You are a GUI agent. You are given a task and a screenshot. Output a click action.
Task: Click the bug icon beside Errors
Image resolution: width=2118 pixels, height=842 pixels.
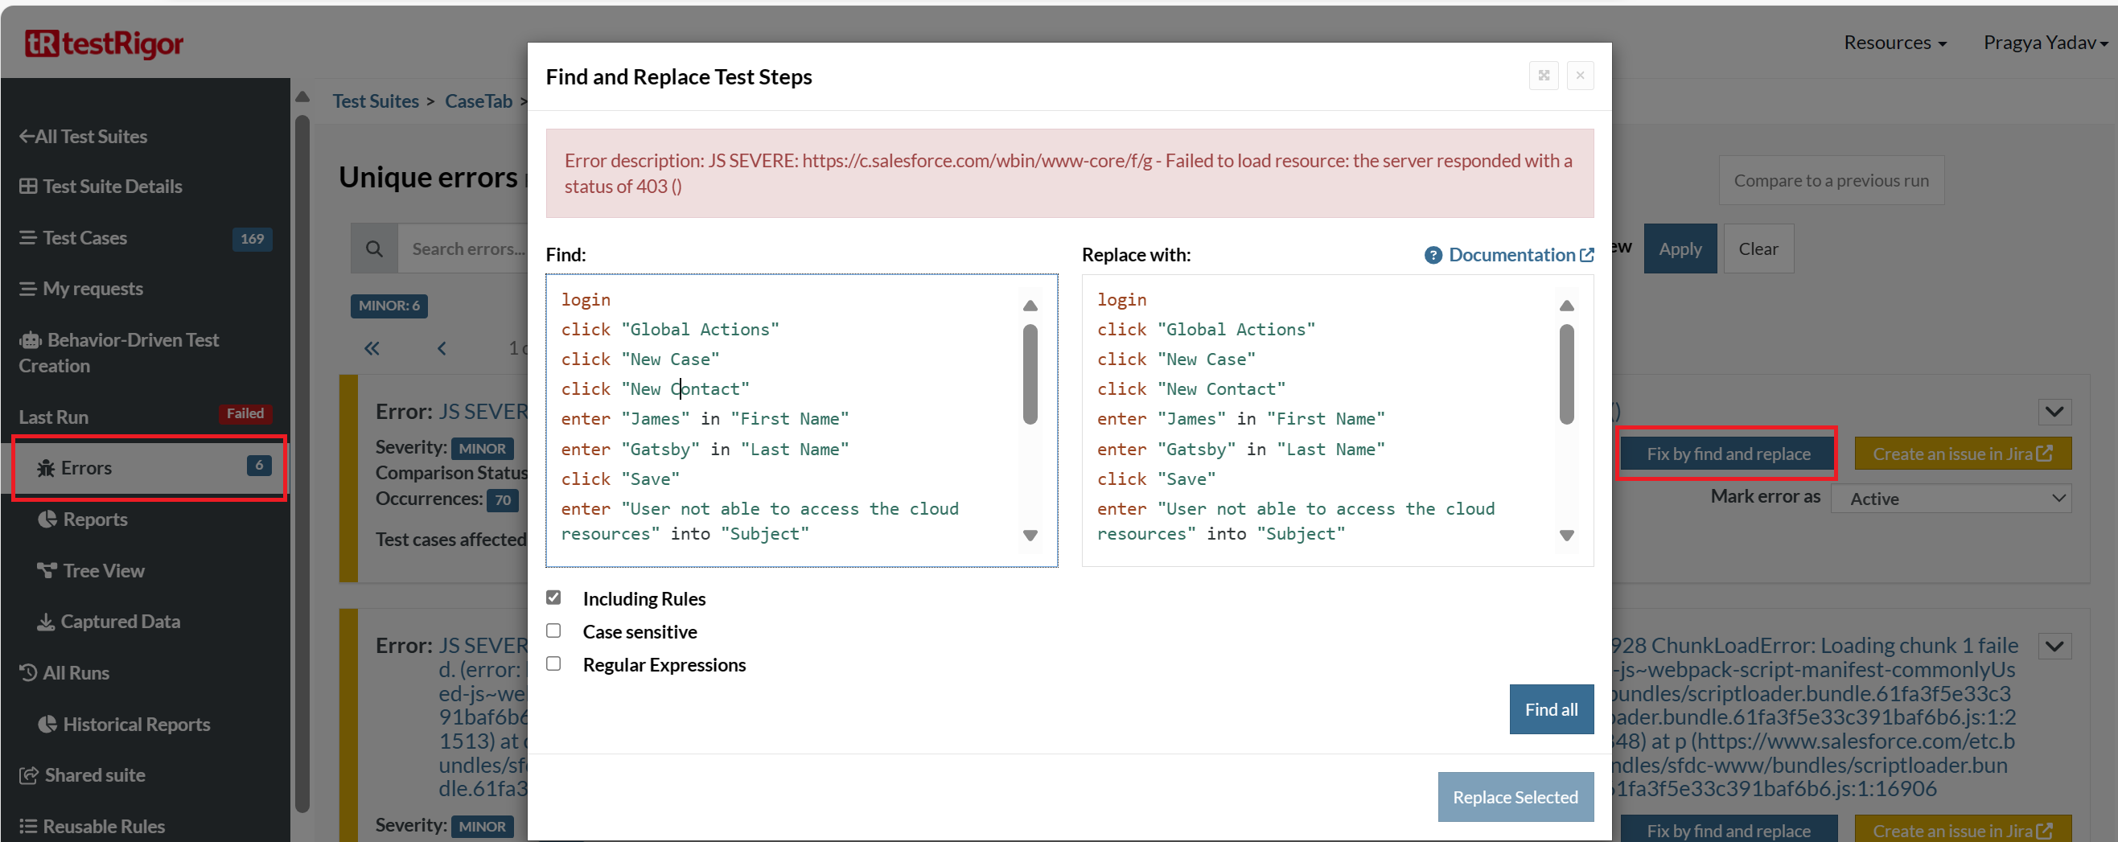click(46, 468)
